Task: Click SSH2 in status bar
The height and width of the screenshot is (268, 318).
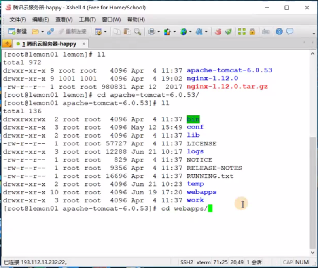Action: [x=187, y=262]
